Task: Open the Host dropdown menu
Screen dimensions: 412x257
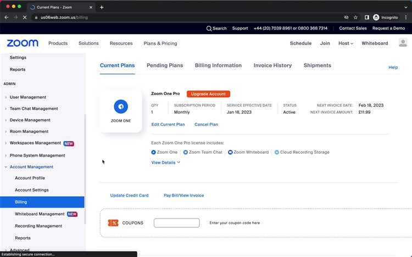Action: click(x=346, y=43)
